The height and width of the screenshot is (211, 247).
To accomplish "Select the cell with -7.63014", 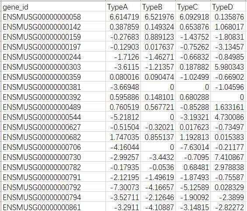I will tap(193, 147).
